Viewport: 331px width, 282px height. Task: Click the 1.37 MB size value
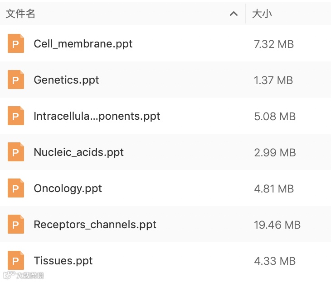tap(273, 80)
